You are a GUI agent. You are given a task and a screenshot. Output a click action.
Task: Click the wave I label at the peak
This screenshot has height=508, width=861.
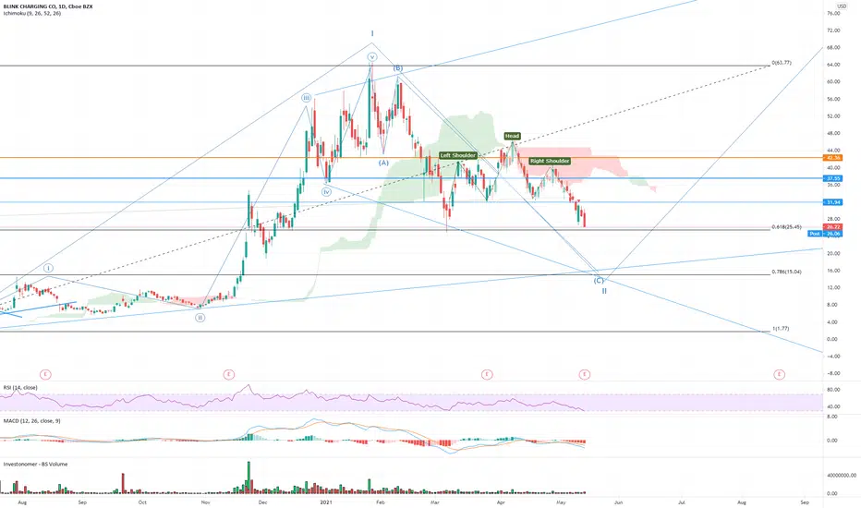pyautogui.click(x=372, y=34)
